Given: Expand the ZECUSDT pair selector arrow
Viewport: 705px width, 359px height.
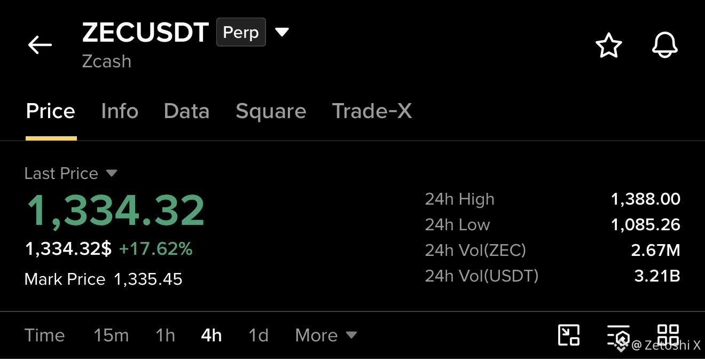Looking at the screenshot, I should 282,32.
